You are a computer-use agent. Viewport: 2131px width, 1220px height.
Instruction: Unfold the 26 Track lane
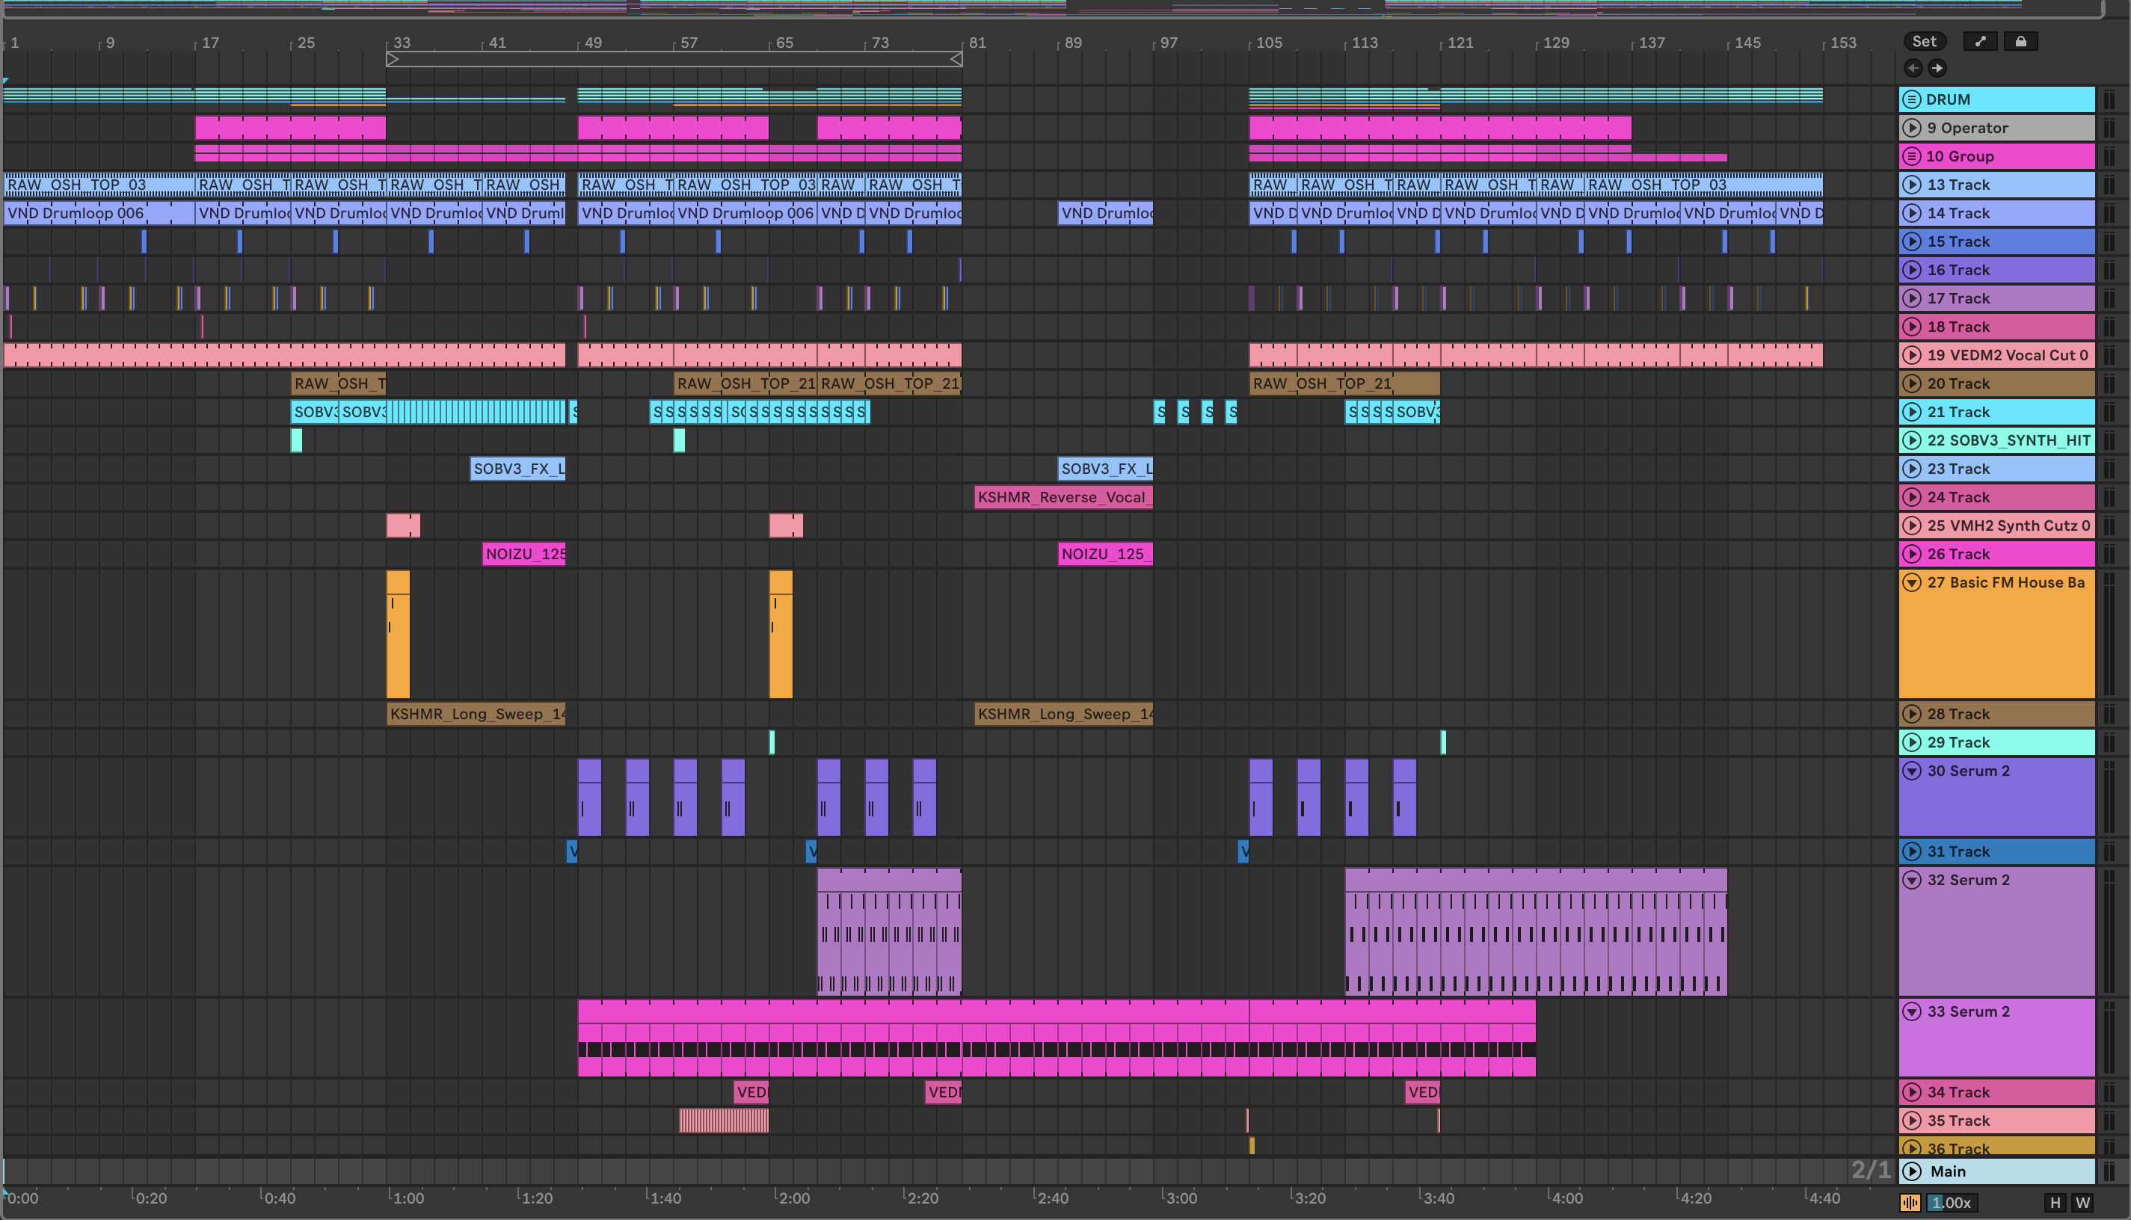1911,554
